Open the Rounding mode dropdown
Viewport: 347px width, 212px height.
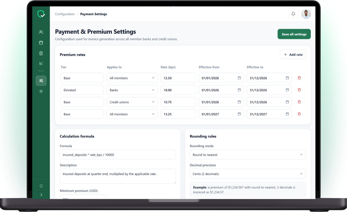[x=248, y=154]
